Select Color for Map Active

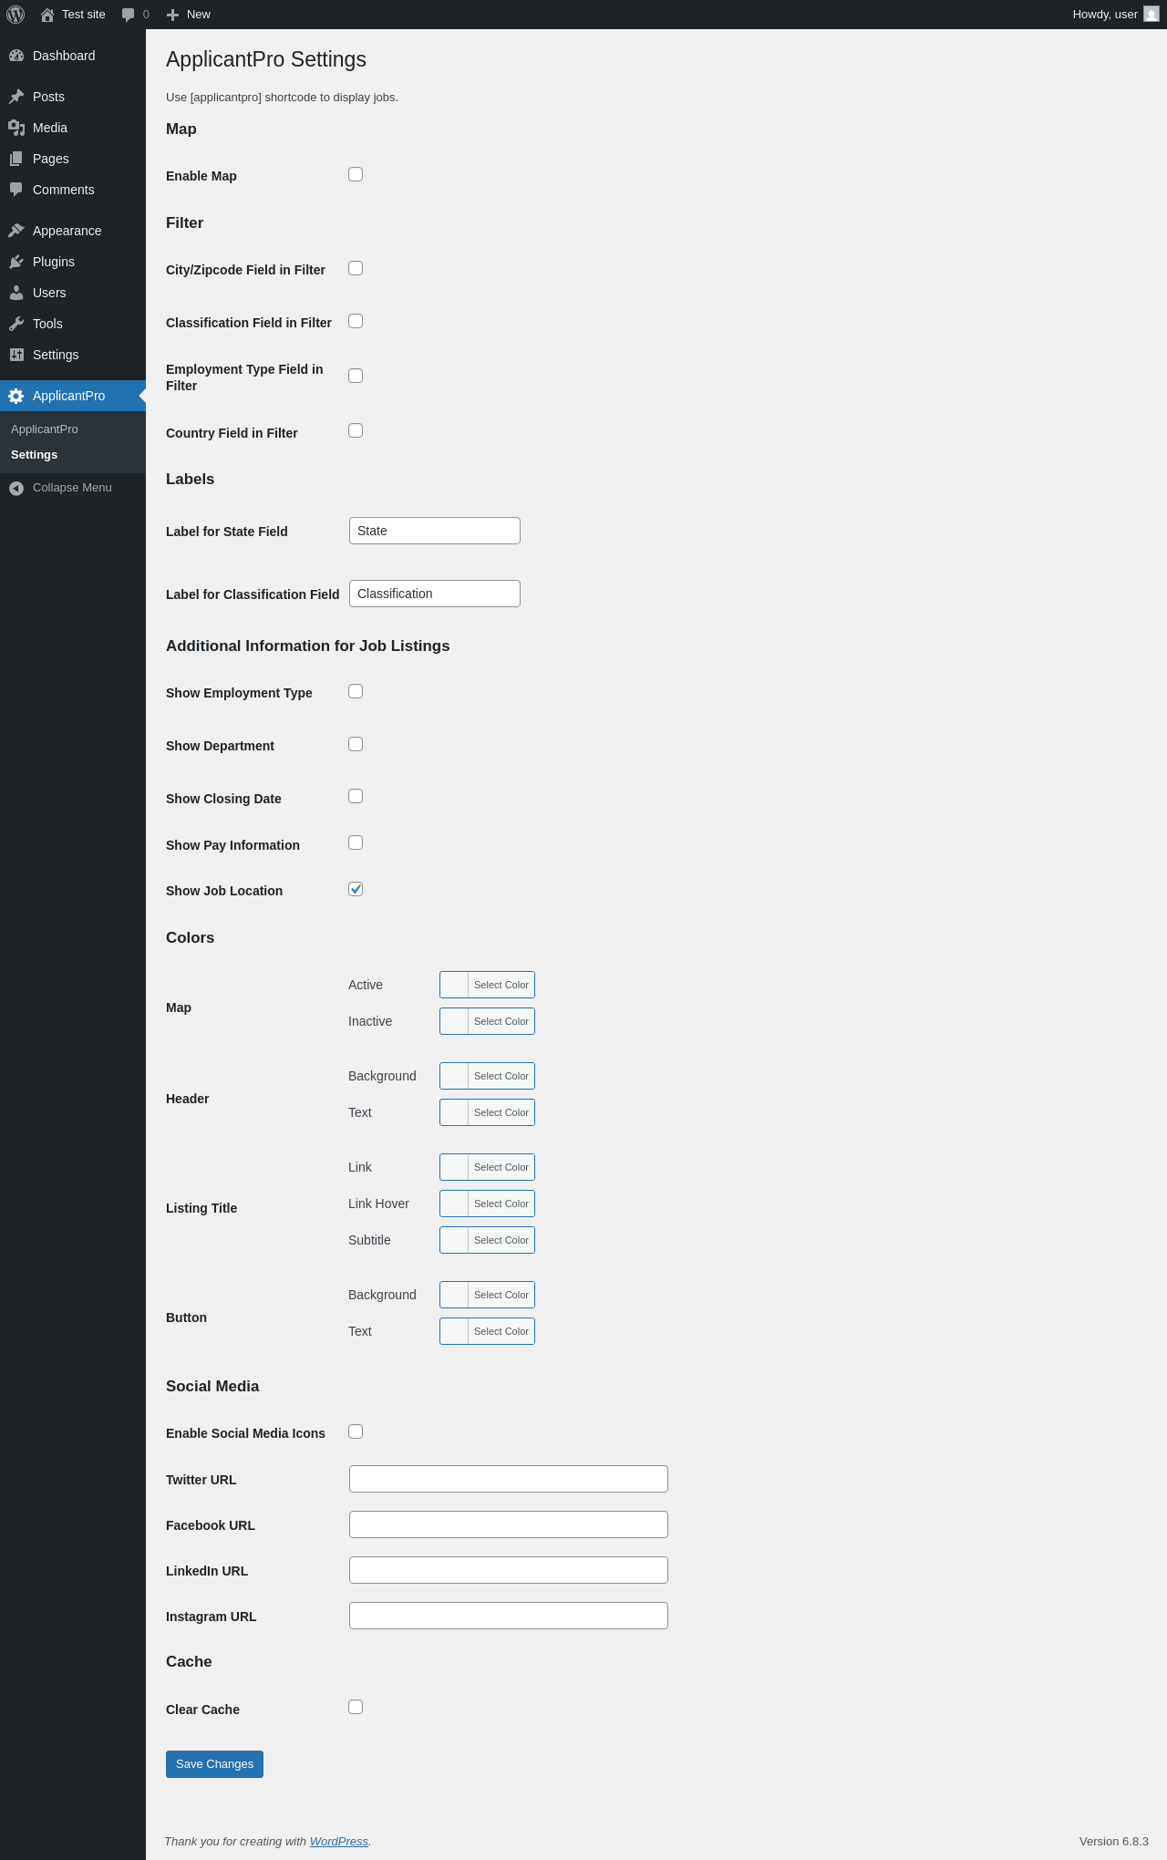[487, 985]
